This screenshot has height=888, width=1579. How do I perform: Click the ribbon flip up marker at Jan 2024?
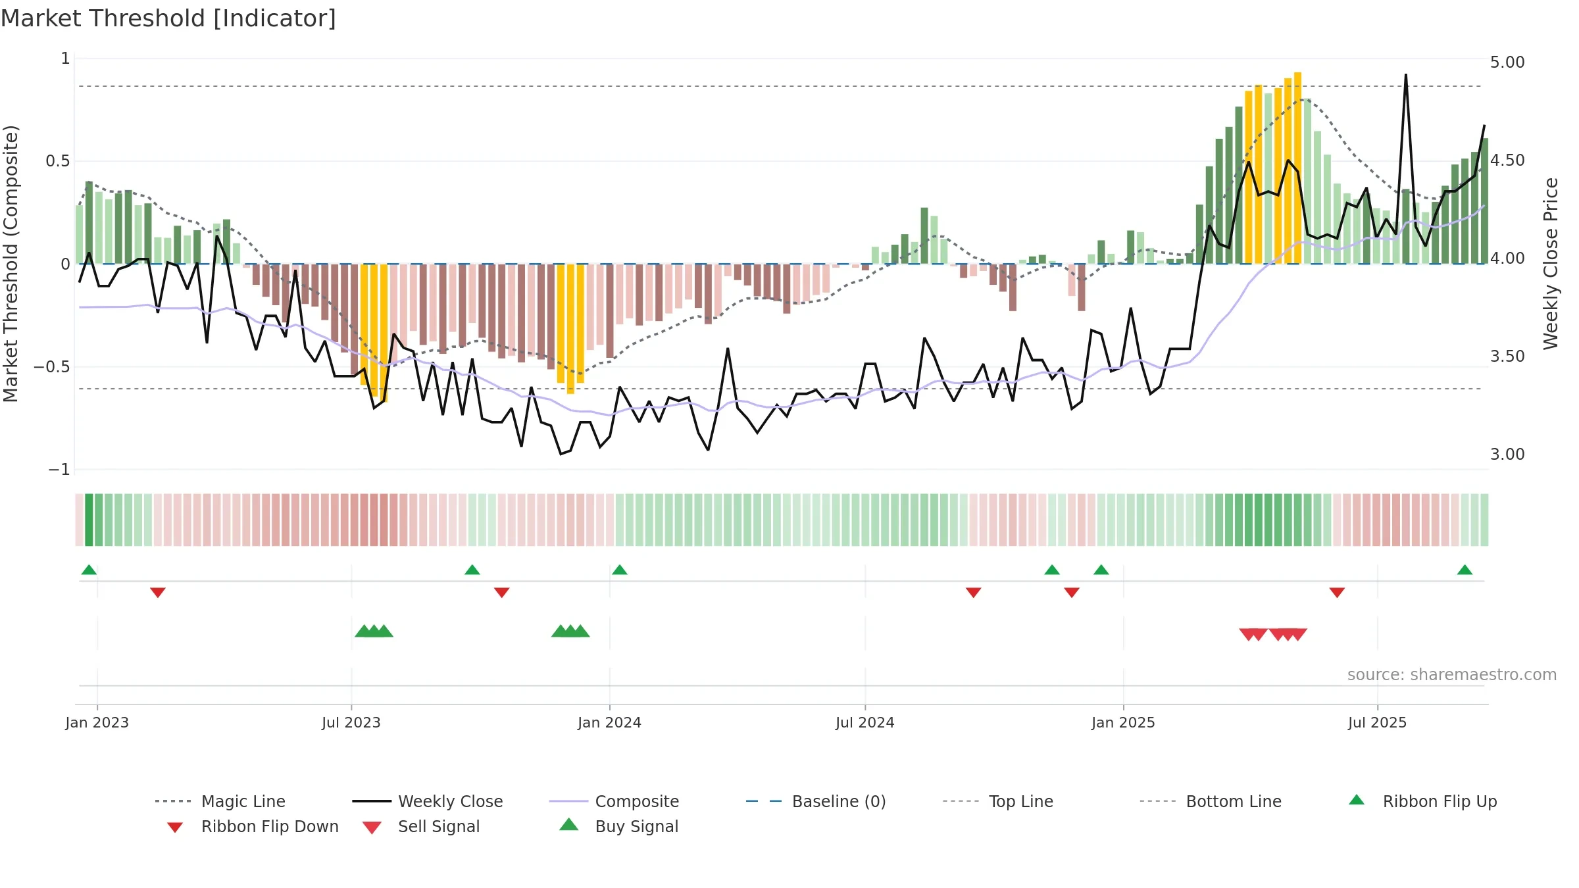pos(620,570)
